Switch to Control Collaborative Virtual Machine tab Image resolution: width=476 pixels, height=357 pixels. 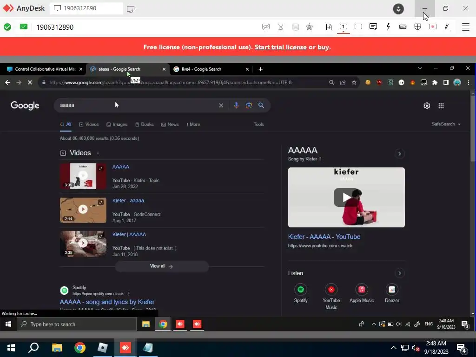(45, 69)
